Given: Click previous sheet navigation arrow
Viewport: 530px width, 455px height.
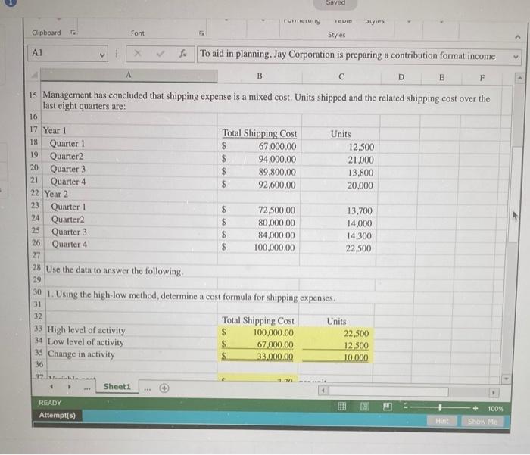Looking at the screenshot, I should 51,386.
